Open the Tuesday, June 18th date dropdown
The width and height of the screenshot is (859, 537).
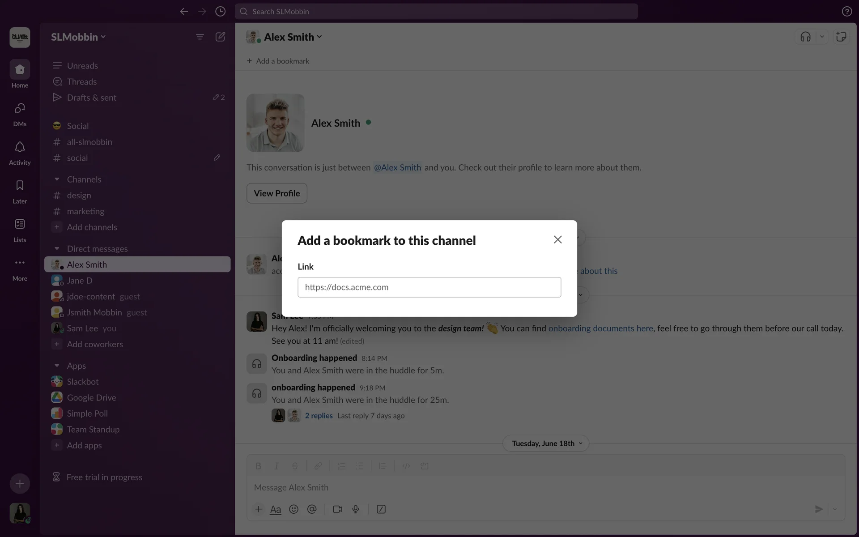(x=545, y=443)
